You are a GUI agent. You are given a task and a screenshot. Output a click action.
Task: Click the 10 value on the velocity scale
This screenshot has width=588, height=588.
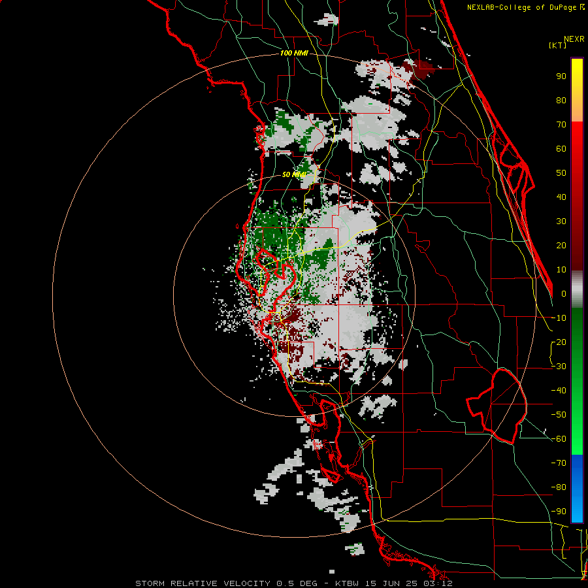561,270
